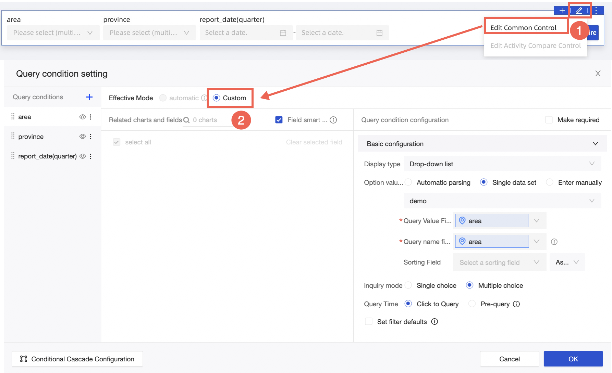Select Edit Common Control menu entry

click(x=523, y=27)
